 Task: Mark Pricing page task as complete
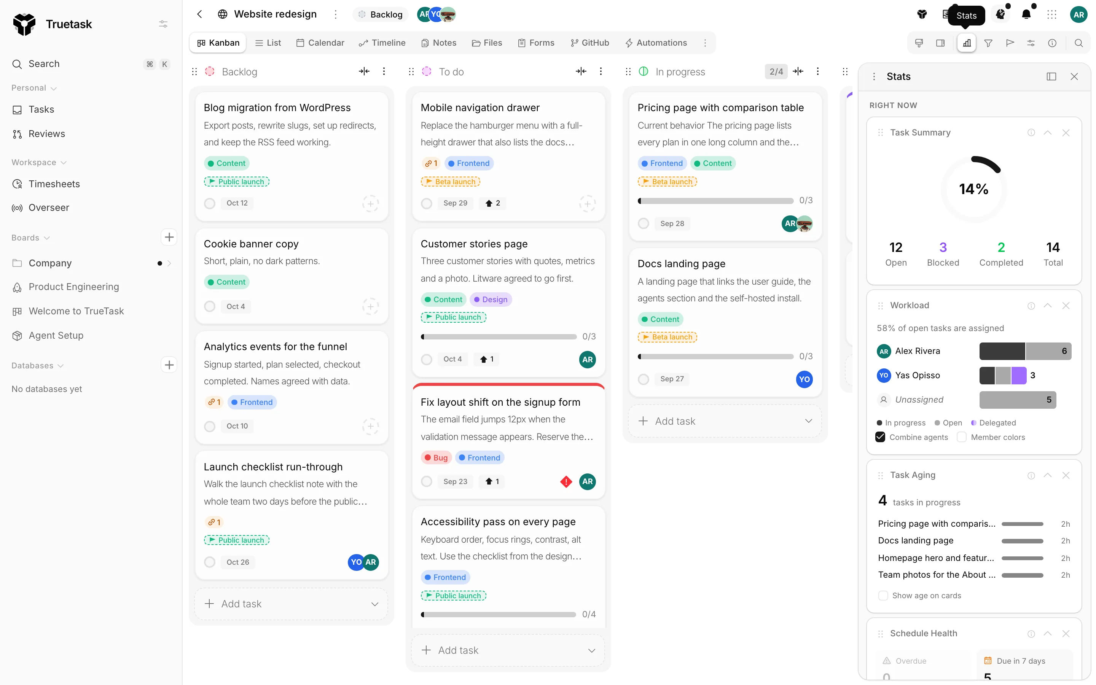[644, 223]
